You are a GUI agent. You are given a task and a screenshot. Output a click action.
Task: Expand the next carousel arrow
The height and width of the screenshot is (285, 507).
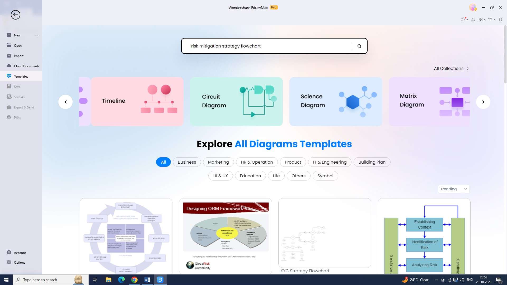click(x=483, y=102)
